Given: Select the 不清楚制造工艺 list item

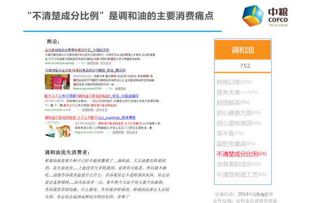Looking at the screenshot, I should pos(242,174).
